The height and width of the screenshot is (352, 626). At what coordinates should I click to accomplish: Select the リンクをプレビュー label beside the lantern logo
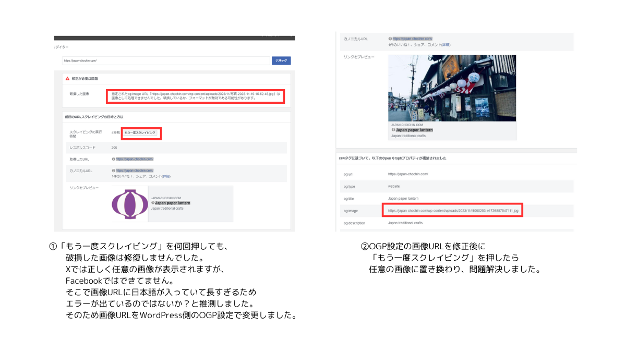click(83, 187)
